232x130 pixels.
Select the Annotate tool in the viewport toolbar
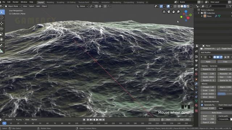(1, 45)
